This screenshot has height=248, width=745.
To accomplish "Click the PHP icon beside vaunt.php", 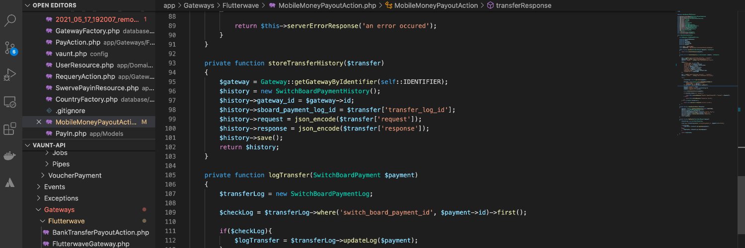I will (49, 54).
